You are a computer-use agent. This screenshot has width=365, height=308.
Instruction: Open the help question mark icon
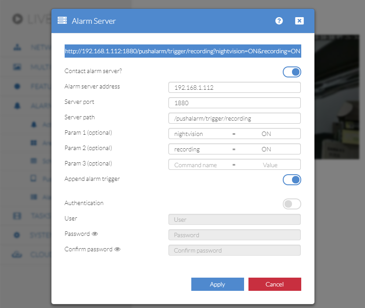tap(279, 21)
